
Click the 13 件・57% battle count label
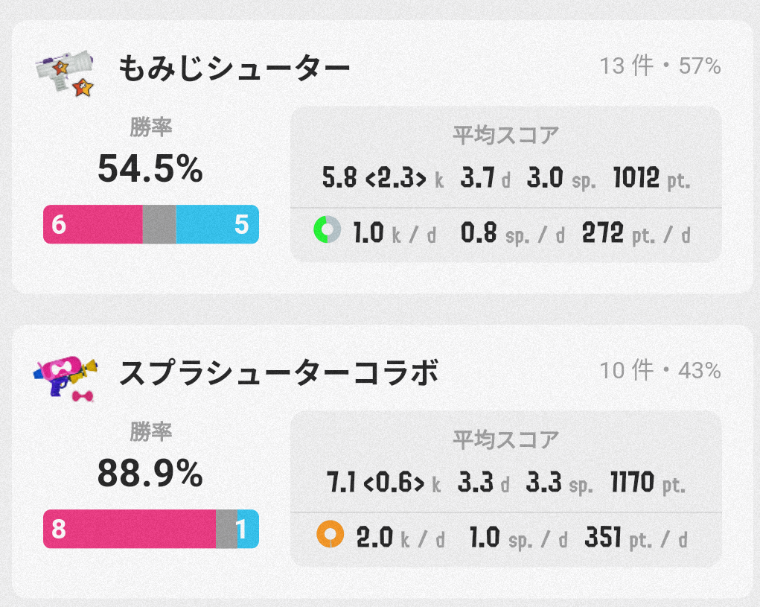tap(660, 67)
